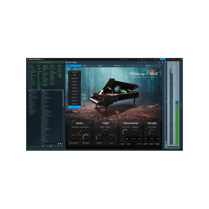Expand the Keyboards category in tree
Viewport: 209px width, 209px height.
pyautogui.click(x=29, y=102)
